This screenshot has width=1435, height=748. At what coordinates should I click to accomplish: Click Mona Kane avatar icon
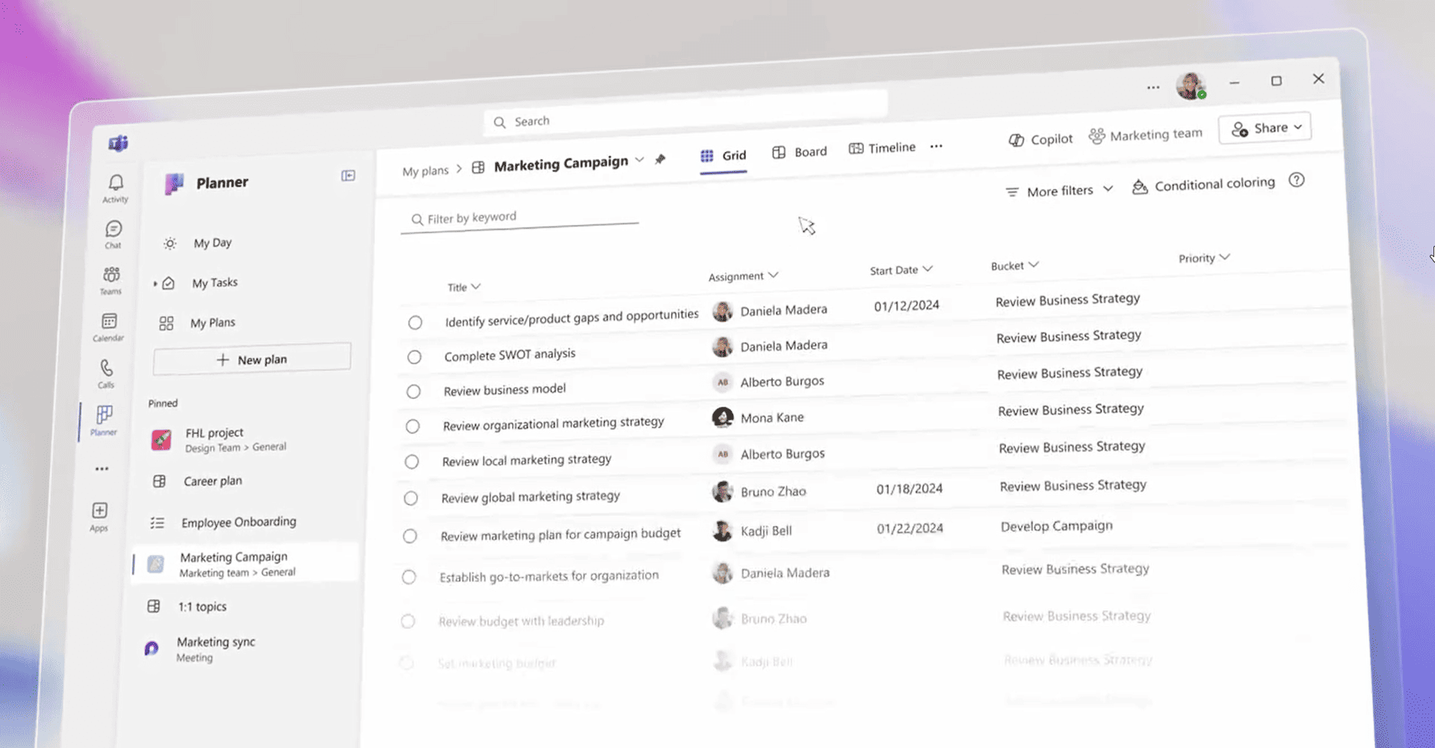[723, 418]
